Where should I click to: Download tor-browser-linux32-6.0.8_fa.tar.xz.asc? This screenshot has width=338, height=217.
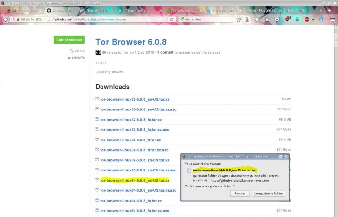135,130
